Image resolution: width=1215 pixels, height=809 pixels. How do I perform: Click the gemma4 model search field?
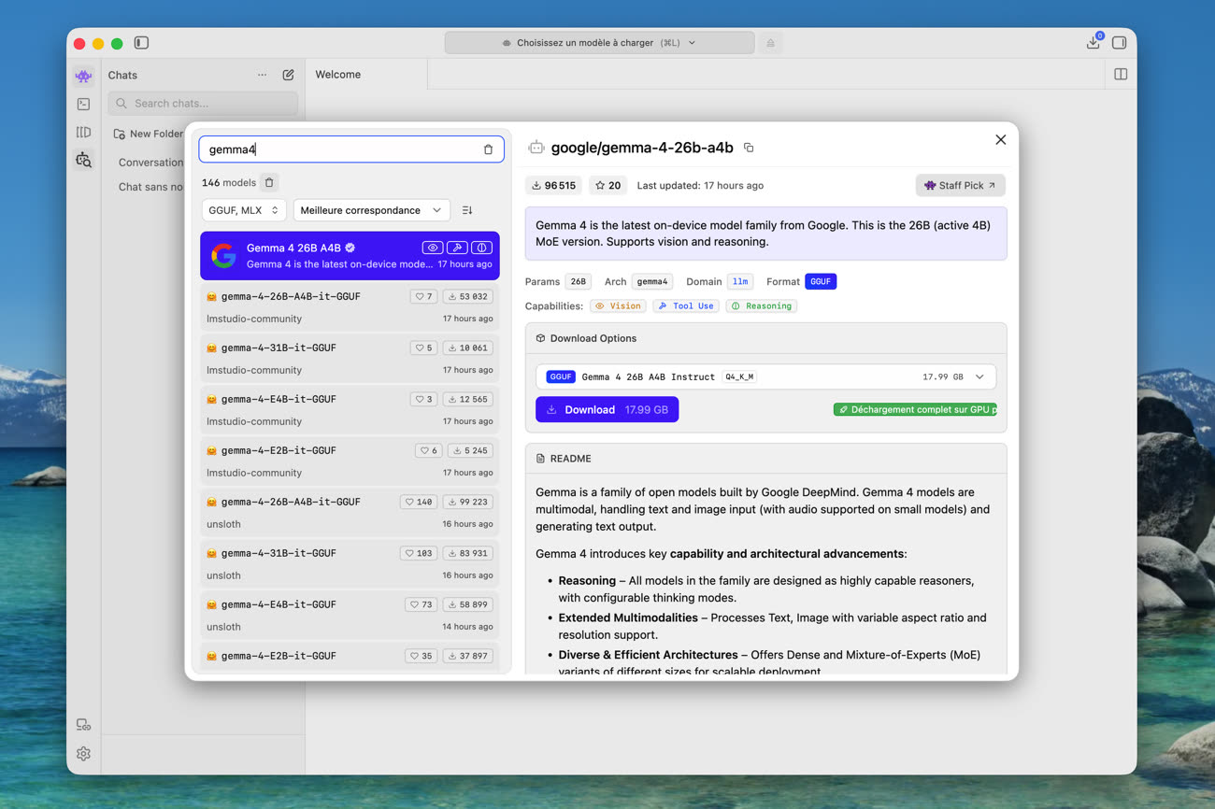341,149
